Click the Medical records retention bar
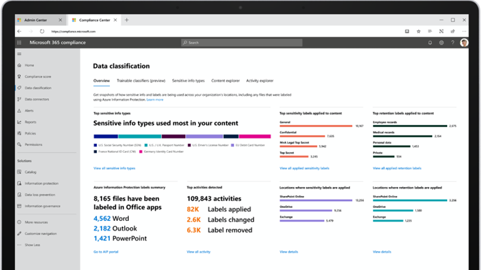The width and height of the screenshot is (481, 270). click(x=403, y=136)
